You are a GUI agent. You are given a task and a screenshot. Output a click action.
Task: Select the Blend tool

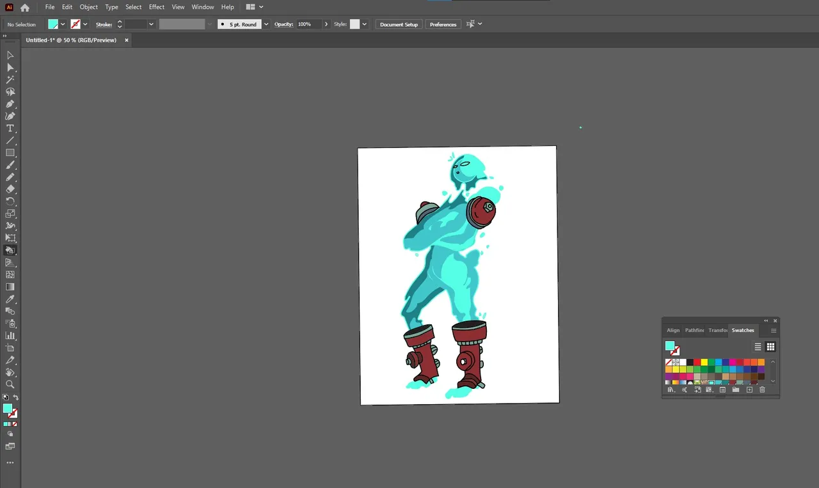click(10, 311)
